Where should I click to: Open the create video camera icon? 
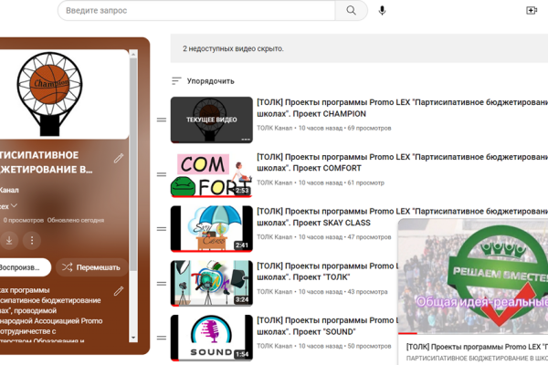[x=532, y=10]
